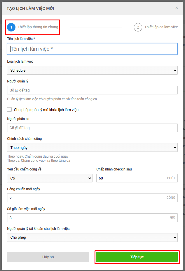Close the new schedule dialog
This screenshot has height=271, width=185.
tap(177, 8)
